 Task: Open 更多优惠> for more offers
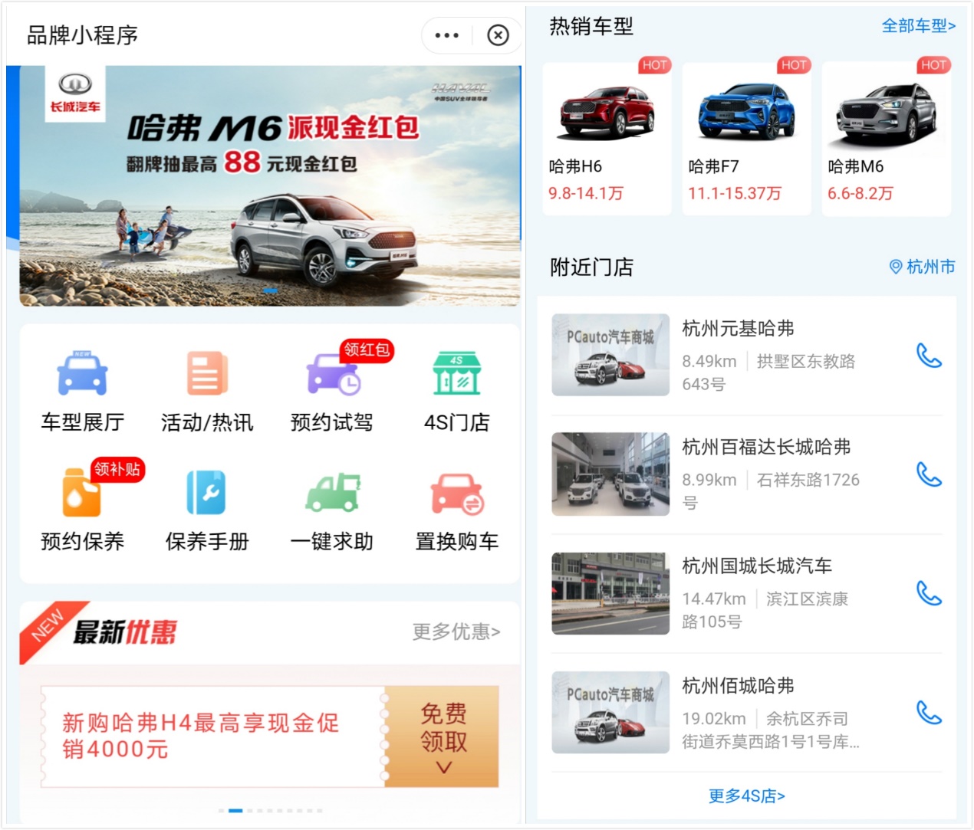(456, 632)
